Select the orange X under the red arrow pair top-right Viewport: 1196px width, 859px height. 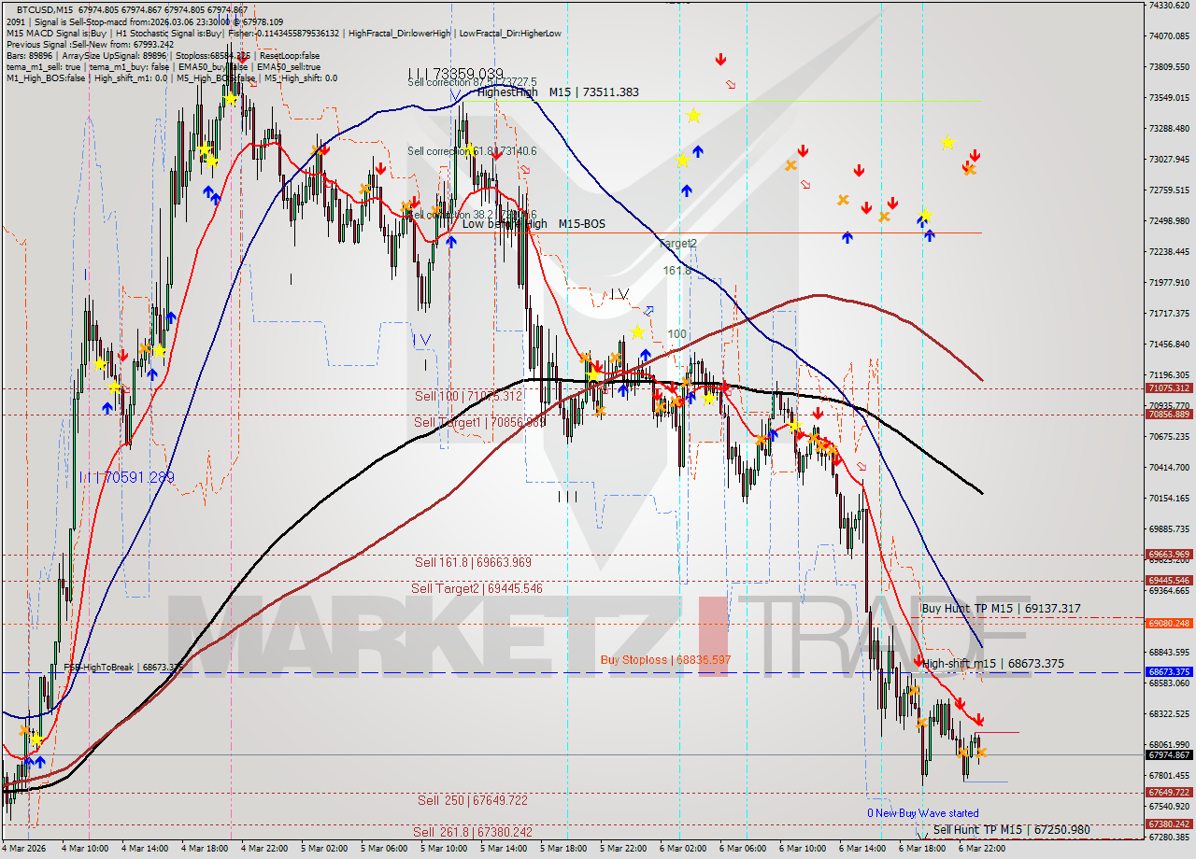pyautogui.click(x=969, y=170)
